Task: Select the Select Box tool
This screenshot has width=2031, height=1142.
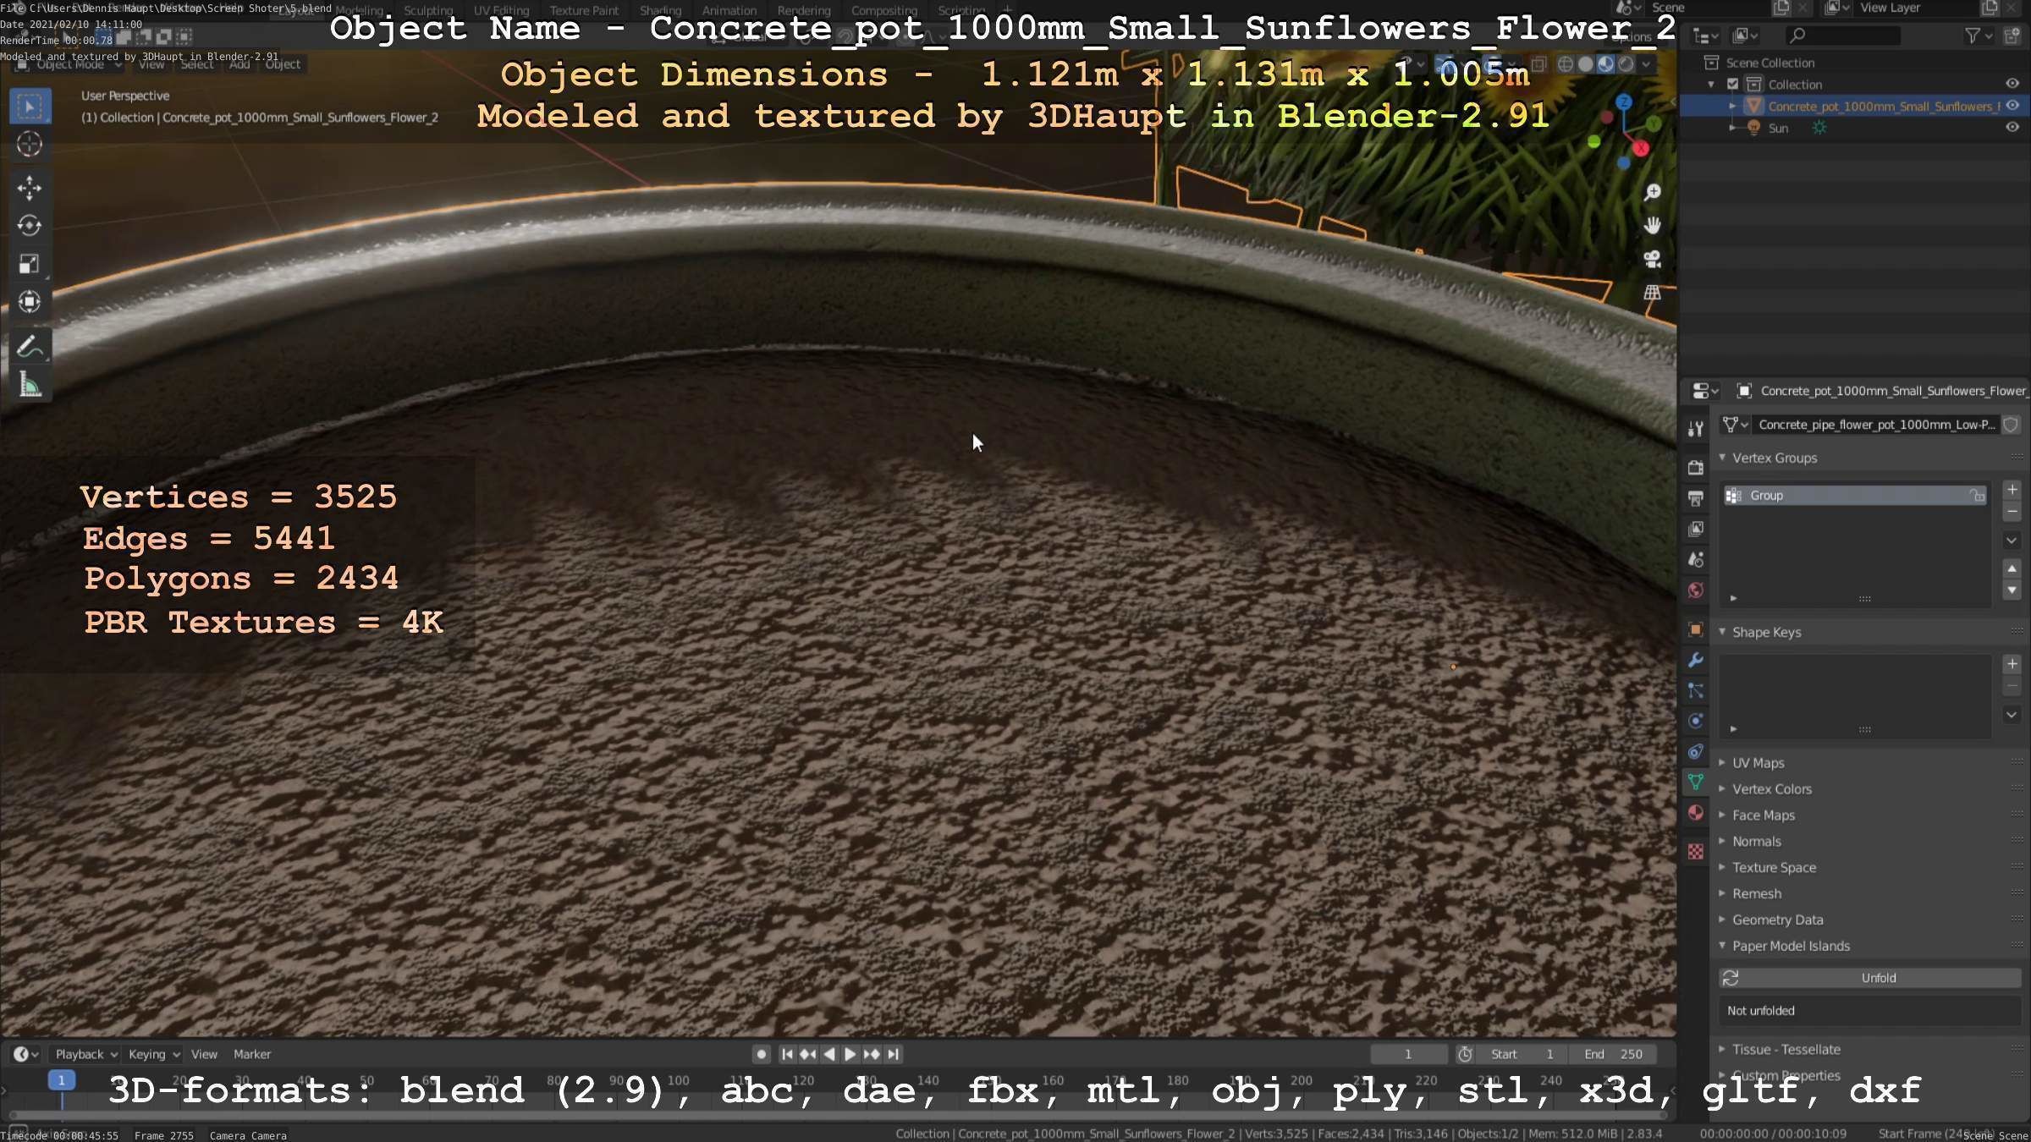Action: coord(30,107)
